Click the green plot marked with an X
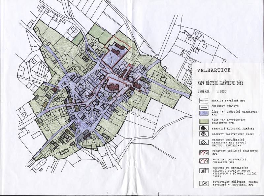This screenshot has width=264, height=196. 158,75
